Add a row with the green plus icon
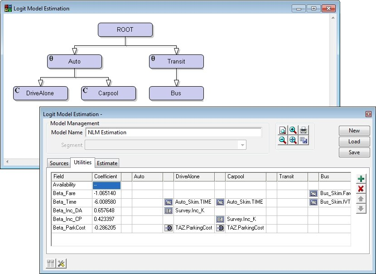Screen dimensions: 376x274 coord(361,179)
